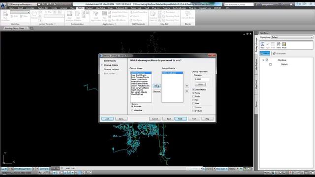Click the Back button in the dialog

168,119
